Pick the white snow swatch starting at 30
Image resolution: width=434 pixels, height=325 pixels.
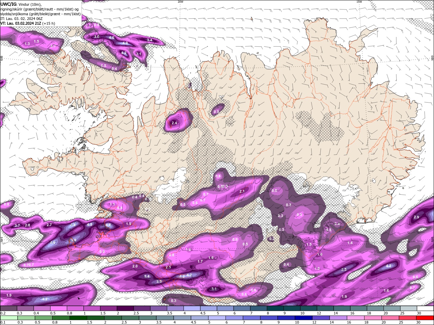425,308
